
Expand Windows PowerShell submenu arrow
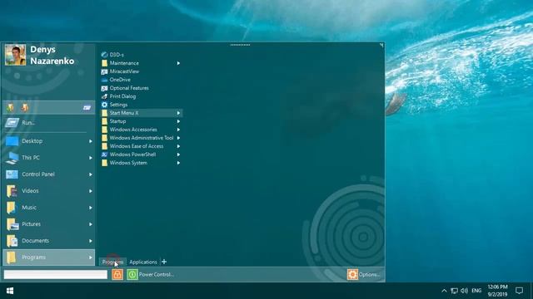coord(178,154)
